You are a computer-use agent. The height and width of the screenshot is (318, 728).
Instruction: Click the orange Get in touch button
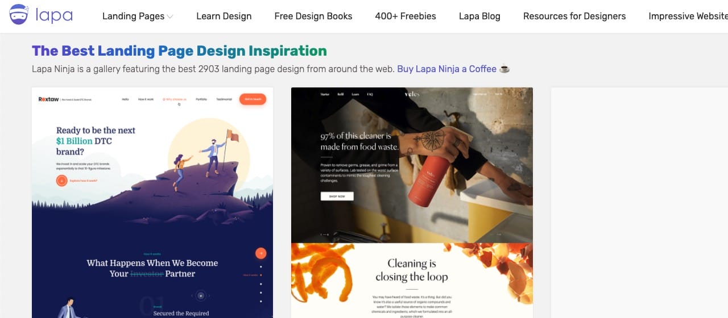[253, 99]
